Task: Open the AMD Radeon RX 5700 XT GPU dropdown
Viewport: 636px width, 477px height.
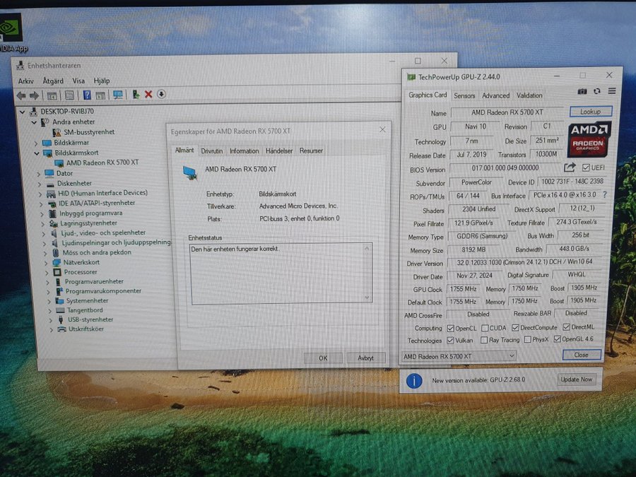Action: (459, 356)
